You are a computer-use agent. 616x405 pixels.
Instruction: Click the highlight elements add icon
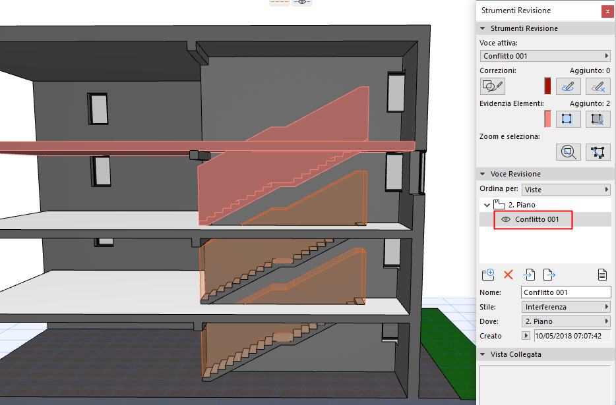(x=568, y=119)
